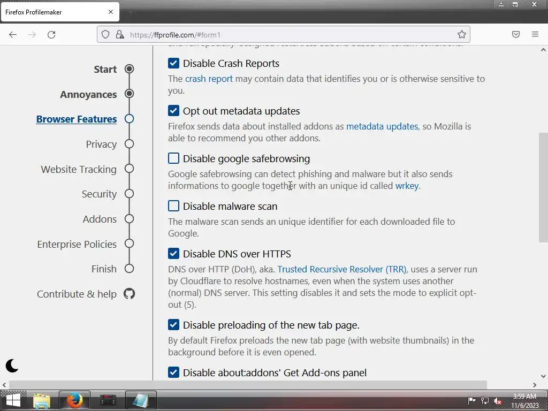548x411 pixels.
Task: Open the GitHub icon beside Contribute & help
Action: (x=130, y=294)
